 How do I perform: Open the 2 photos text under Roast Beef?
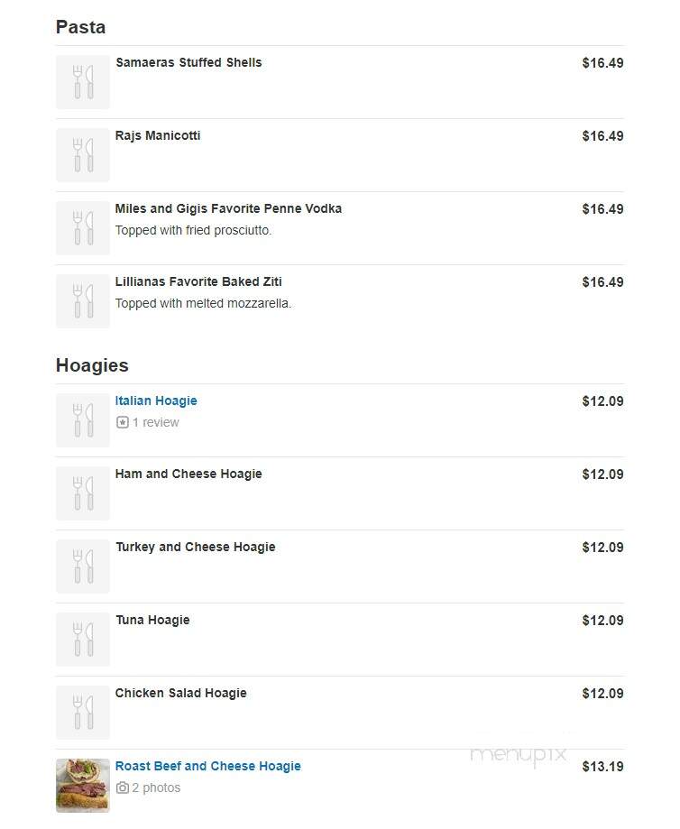click(156, 788)
